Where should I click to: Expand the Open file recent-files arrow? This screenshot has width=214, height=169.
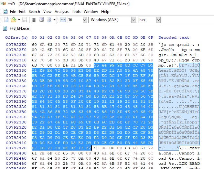coord(19,20)
